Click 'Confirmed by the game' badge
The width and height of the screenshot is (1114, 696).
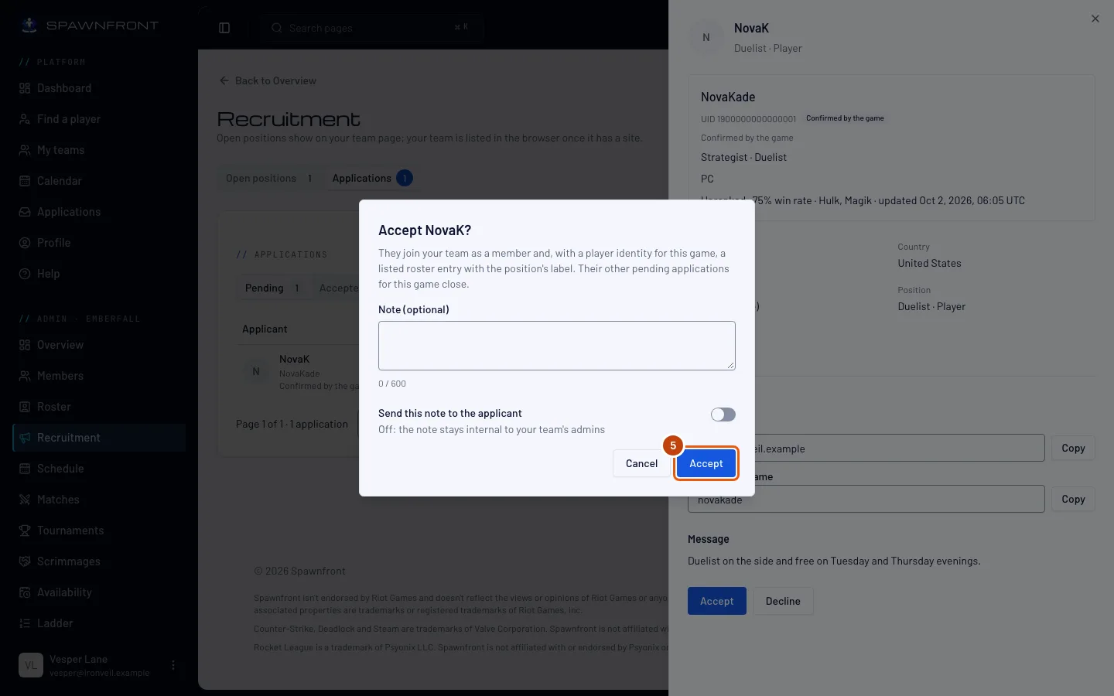pos(845,118)
